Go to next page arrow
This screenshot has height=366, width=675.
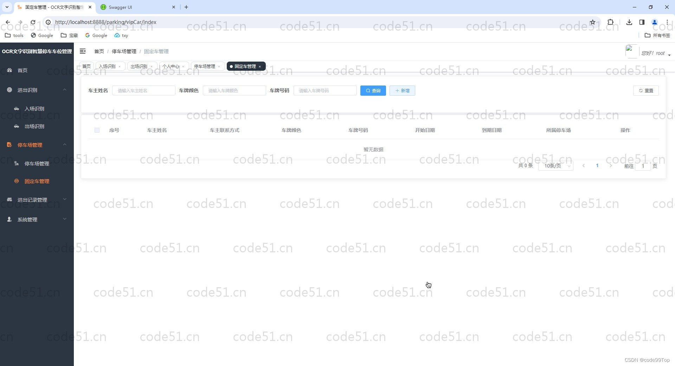coord(611,166)
